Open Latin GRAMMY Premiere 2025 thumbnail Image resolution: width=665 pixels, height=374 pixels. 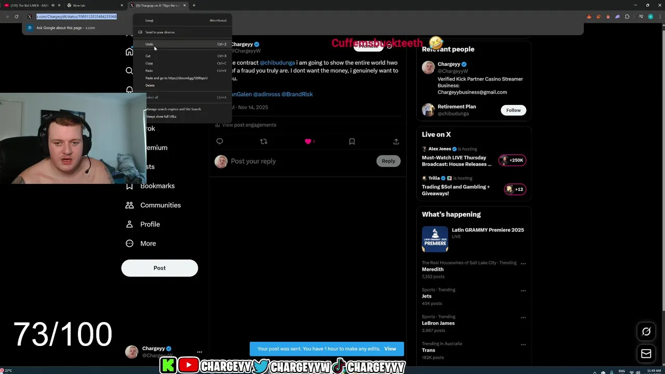435,239
